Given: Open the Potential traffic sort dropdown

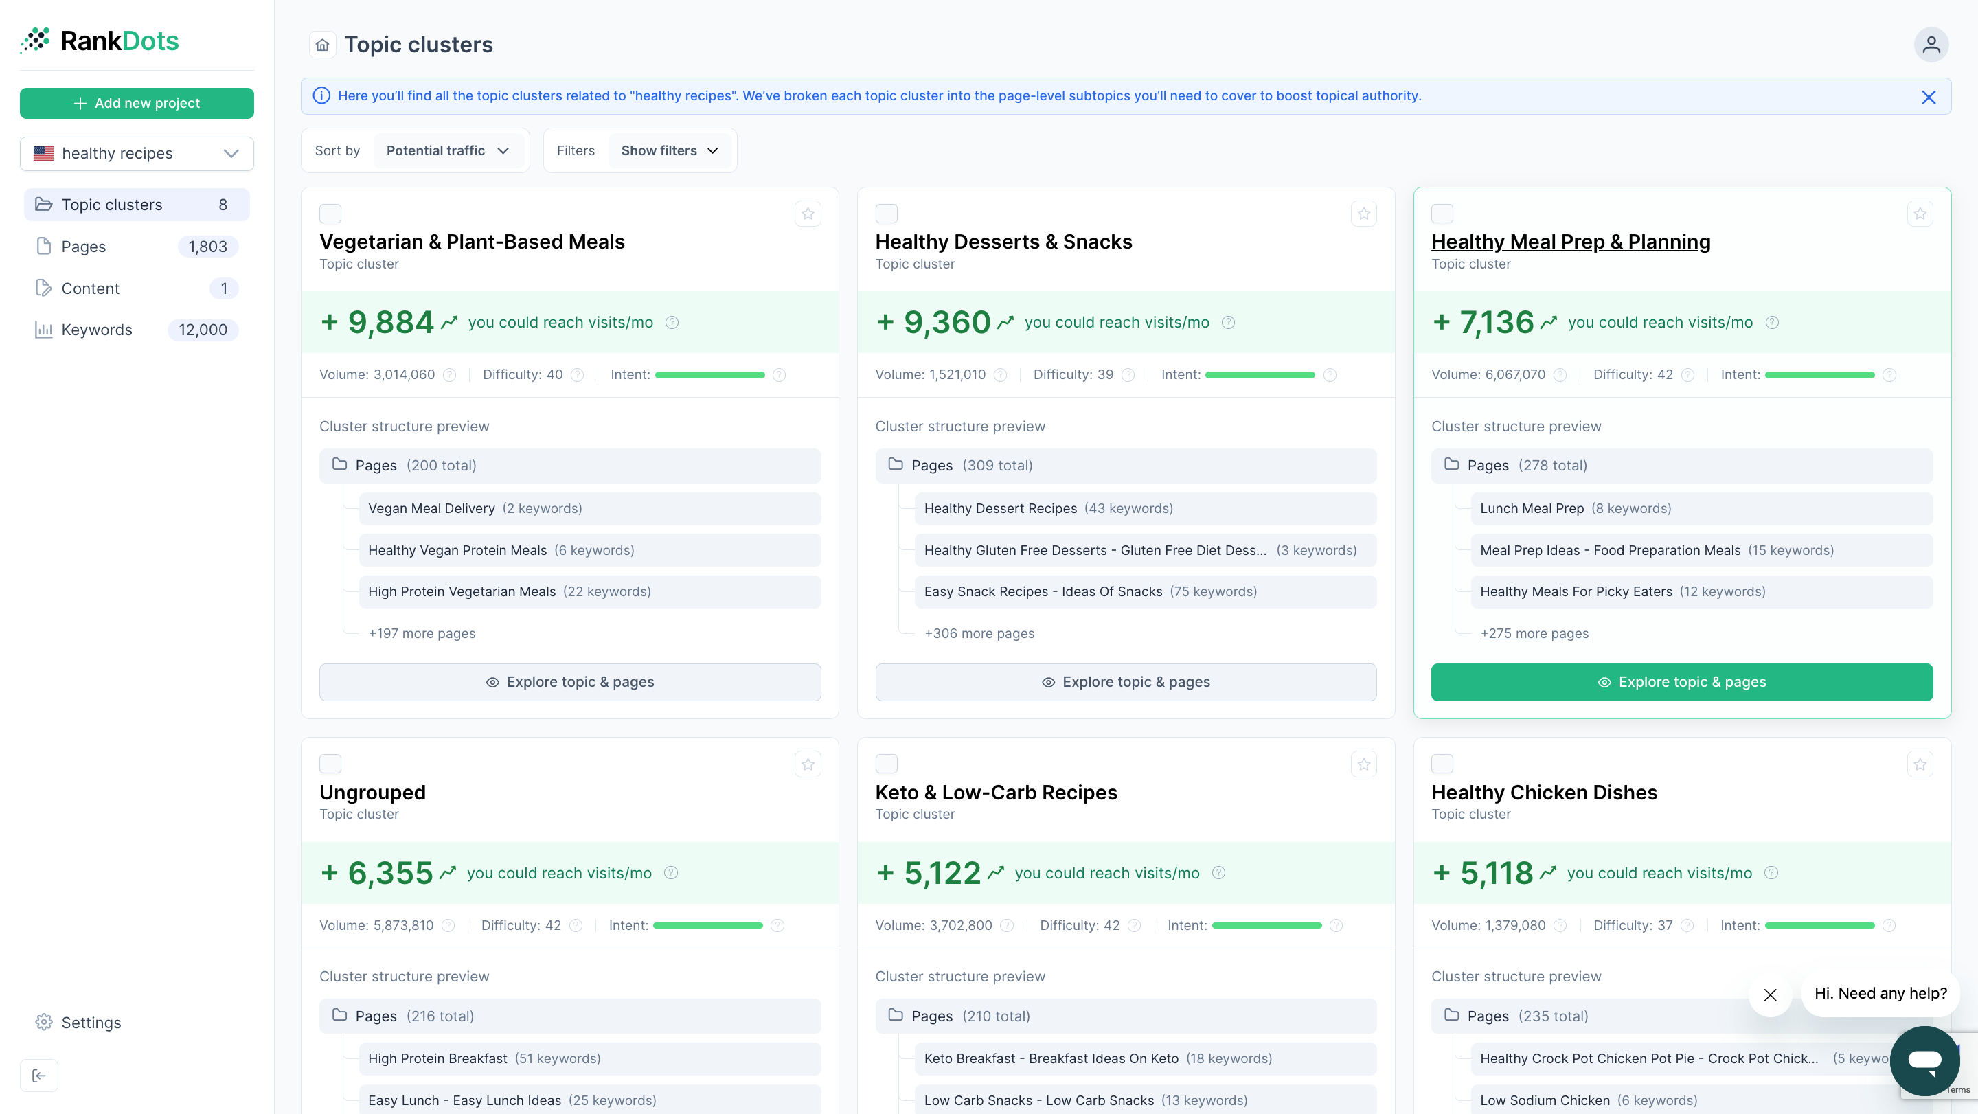Looking at the screenshot, I should (448, 150).
